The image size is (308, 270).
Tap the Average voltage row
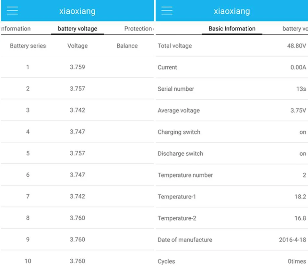(x=232, y=110)
